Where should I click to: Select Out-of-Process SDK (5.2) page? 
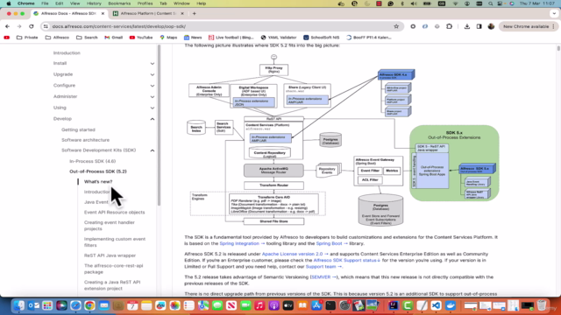pos(98,171)
